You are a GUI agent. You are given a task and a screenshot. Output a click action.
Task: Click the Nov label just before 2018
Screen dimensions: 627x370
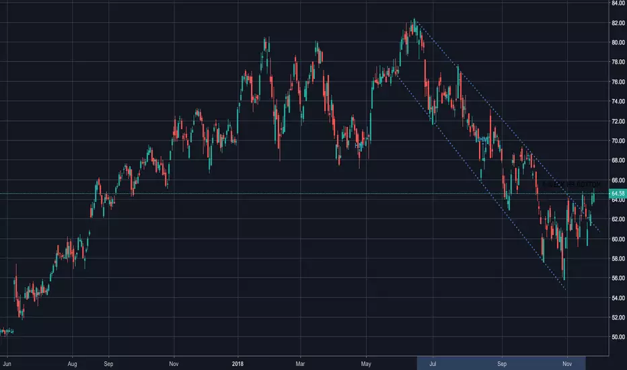point(174,364)
